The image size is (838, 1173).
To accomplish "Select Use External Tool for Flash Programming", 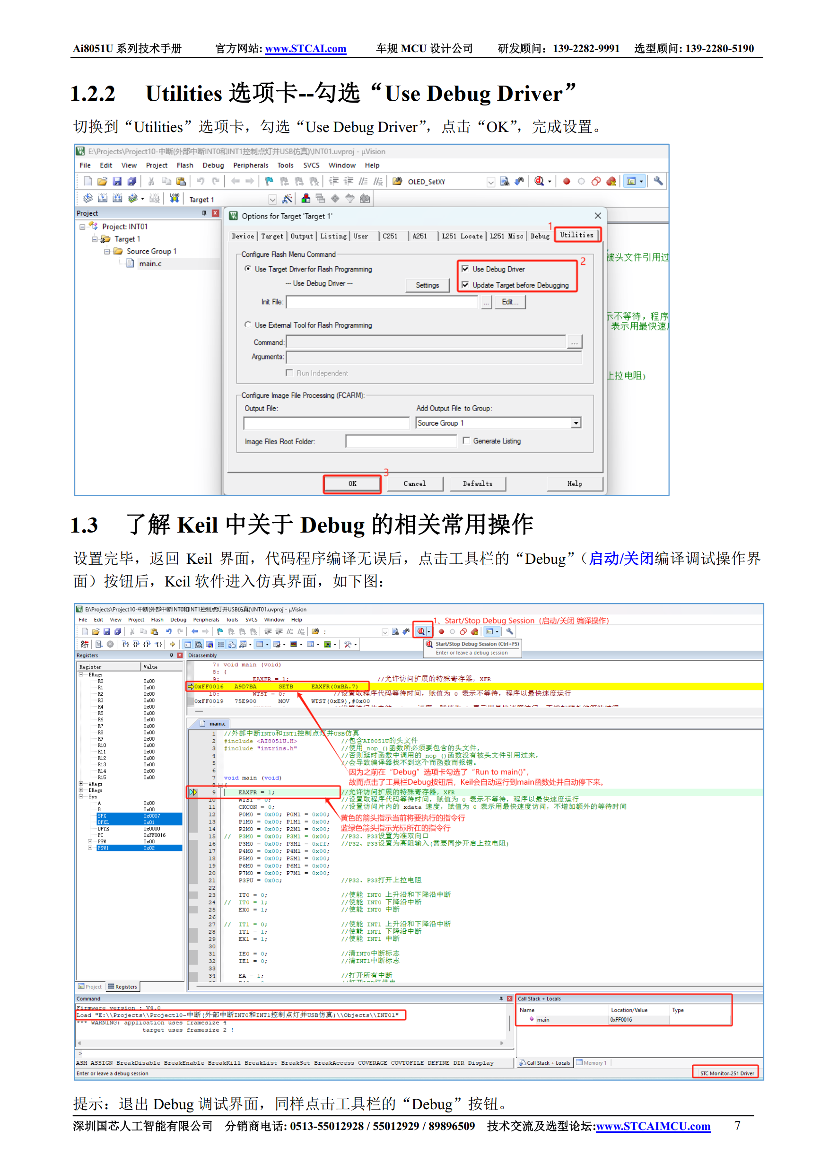I will 248,325.
